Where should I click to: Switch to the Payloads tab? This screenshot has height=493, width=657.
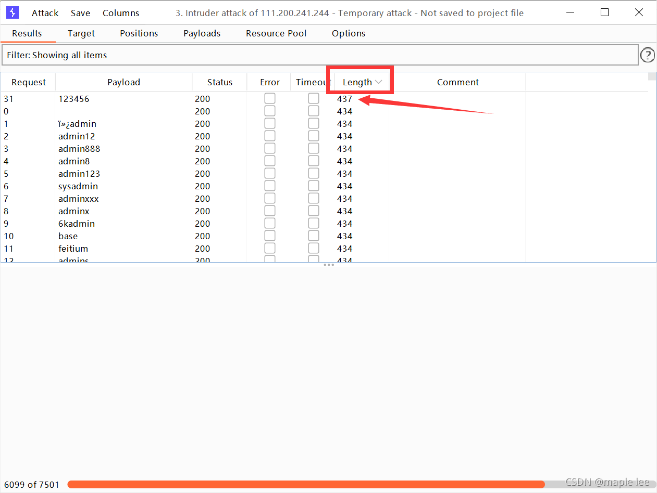click(202, 33)
